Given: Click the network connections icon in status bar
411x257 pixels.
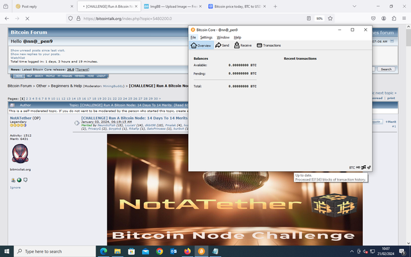Looking at the screenshot, I should pos(363,167).
